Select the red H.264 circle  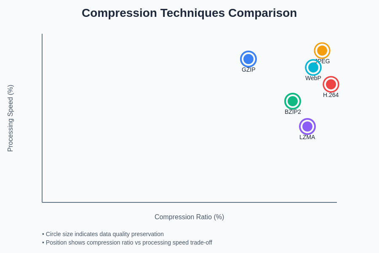point(331,84)
